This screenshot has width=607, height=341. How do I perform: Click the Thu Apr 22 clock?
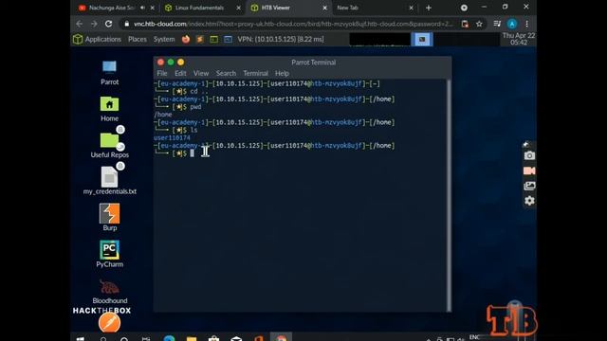tap(519, 39)
